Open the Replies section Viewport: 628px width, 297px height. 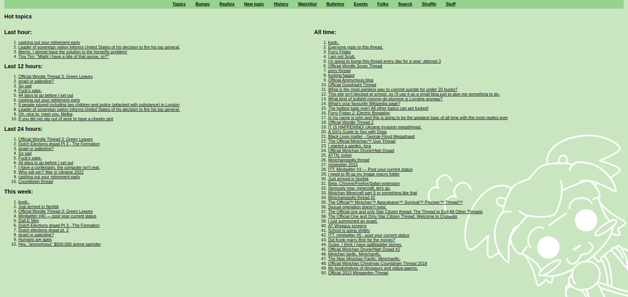227,4
